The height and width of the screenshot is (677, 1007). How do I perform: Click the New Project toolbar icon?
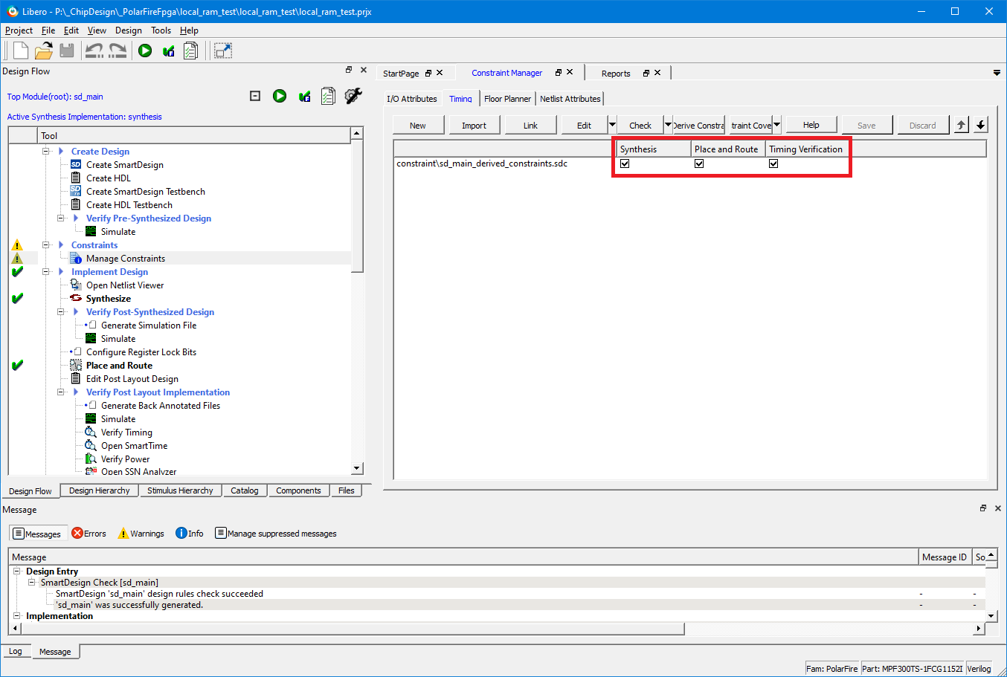pyautogui.click(x=20, y=51)
